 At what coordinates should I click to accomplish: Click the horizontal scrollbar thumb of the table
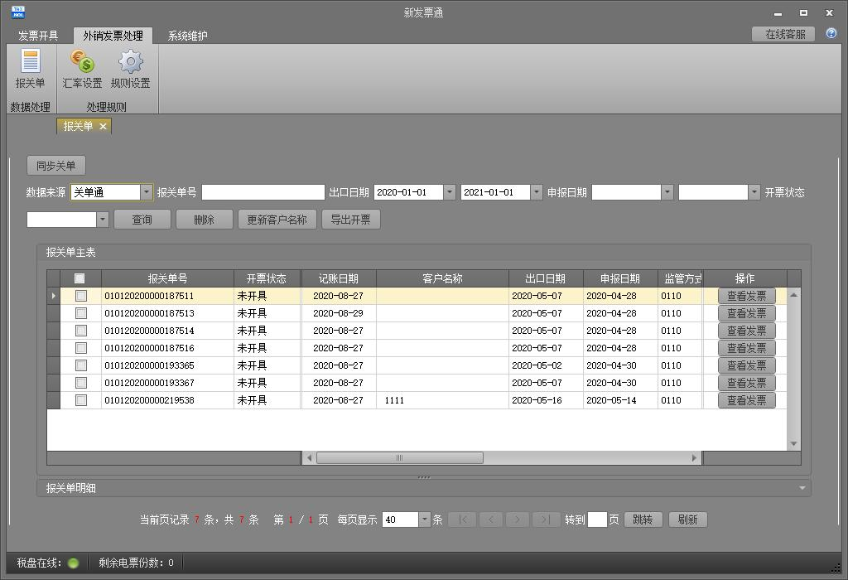tap(400, 457)
